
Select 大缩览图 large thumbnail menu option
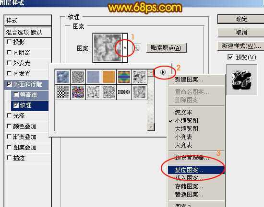point(186,129)
